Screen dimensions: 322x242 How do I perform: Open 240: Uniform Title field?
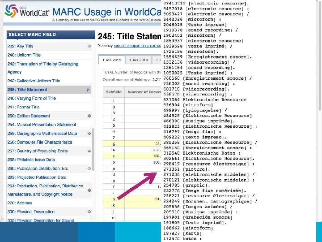click(x=24, y=55)
